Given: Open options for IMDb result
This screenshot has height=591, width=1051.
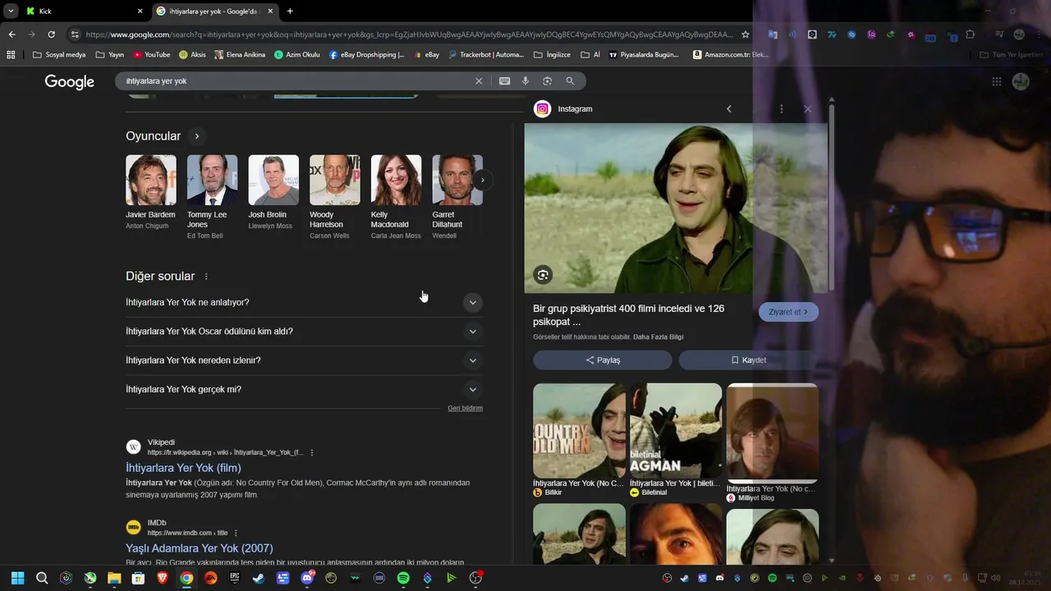Looking at the screenshot, I should coord(236,534).
